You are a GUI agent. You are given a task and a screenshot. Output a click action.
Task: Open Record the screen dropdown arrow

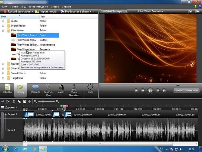point(32,12)
